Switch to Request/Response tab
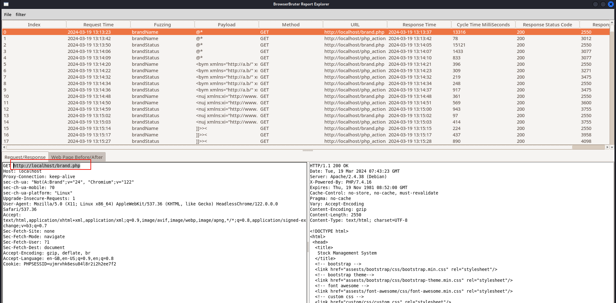 (25, 157)
